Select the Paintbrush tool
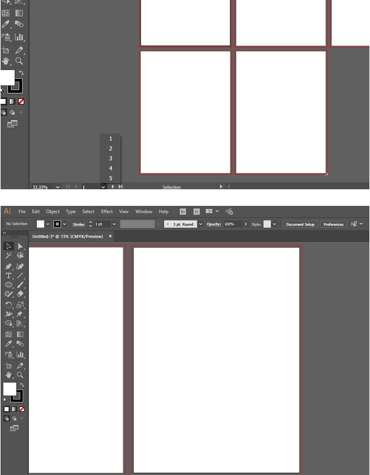This screenshot has width=370, height=475. (20, 285)
